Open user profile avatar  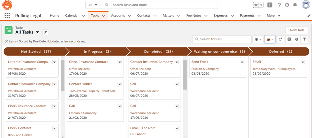pyautogui.click(x=306, y=5)
